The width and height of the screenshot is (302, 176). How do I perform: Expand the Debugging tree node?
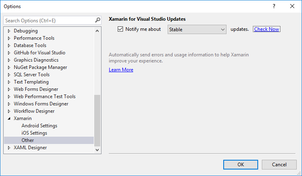click(9, 31)
